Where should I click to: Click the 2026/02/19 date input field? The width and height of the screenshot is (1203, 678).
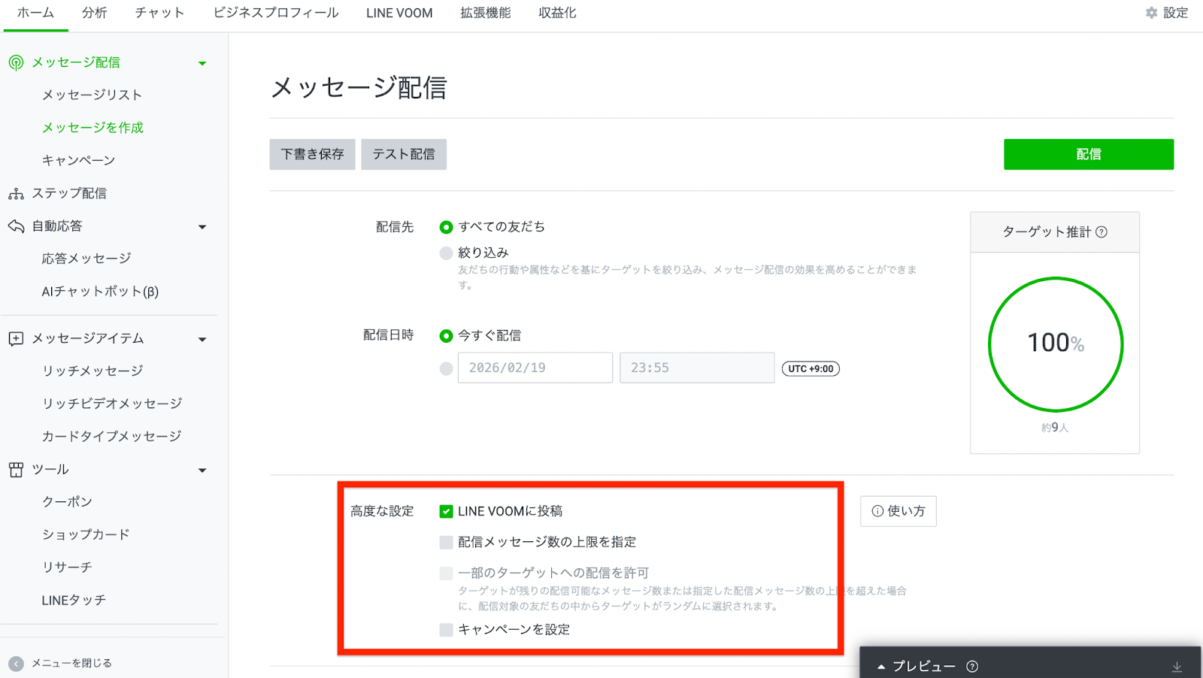click(535, 368)
